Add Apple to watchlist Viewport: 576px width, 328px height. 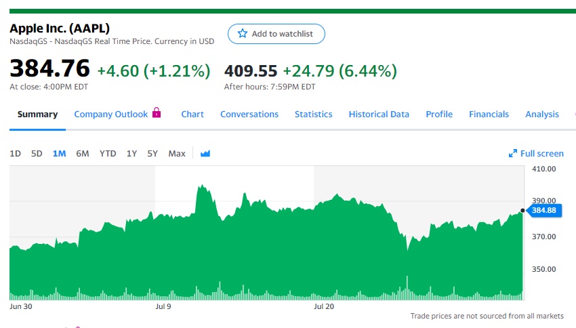tap(276, 34)
